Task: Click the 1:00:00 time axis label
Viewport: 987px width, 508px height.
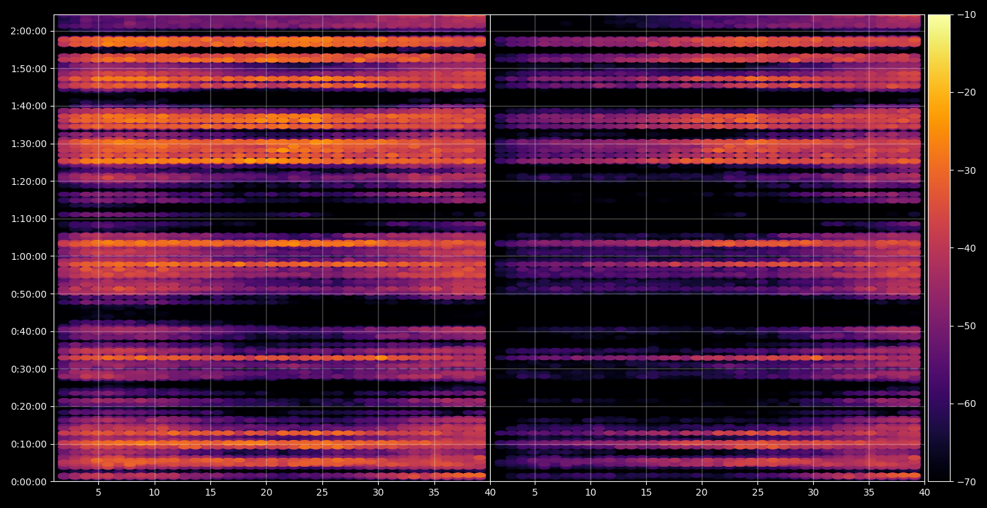Action: (x=29, y=256)
